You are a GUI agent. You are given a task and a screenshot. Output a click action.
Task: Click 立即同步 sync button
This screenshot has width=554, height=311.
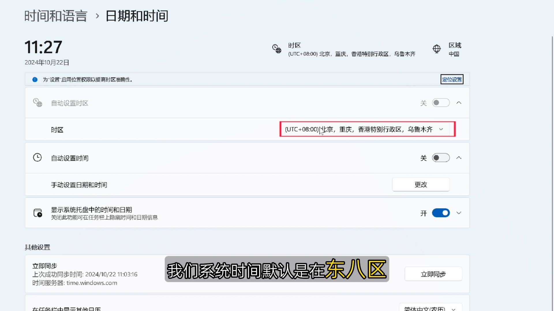433,274
